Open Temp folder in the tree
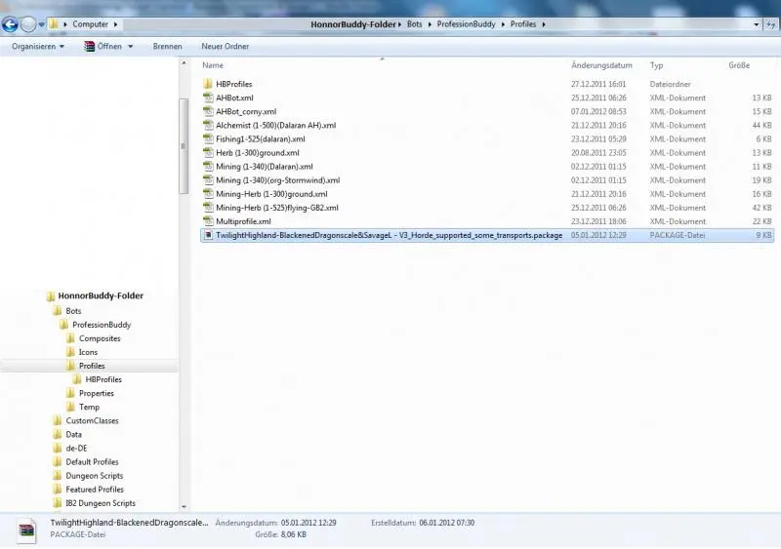Viewport: 781px width, 549px height. 89,407
